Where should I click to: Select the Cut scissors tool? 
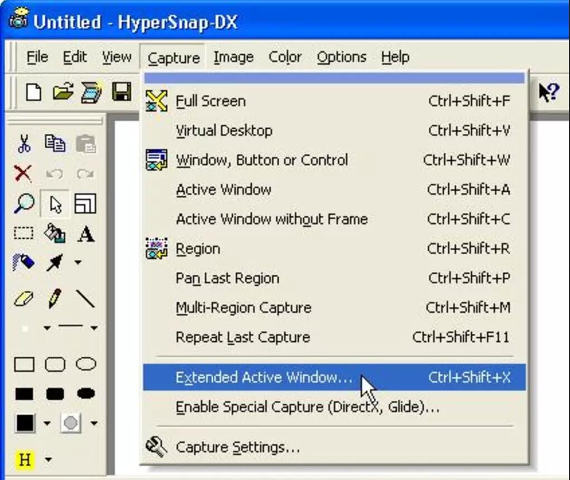tap(24, 143)
